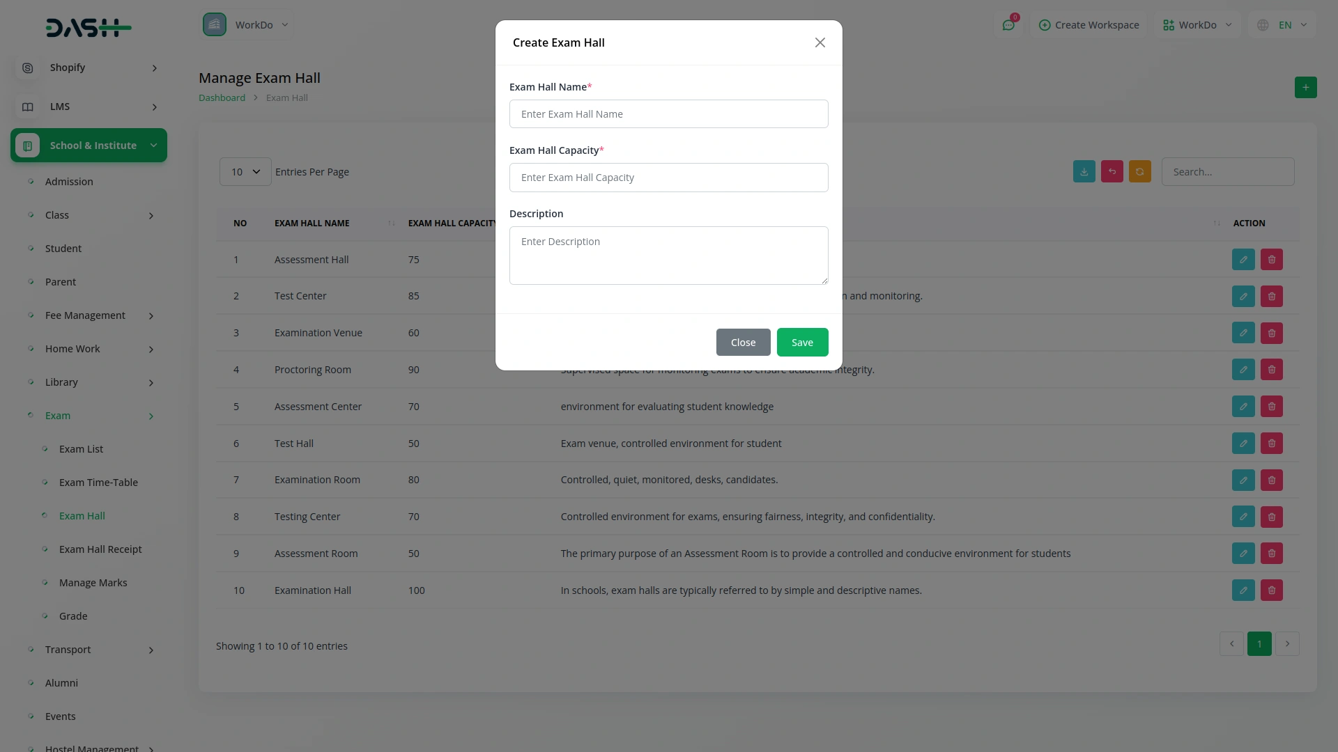This screenshot has width=1338, height=752.
Task: Click the teal download export icon
Action: [1084, 172]
